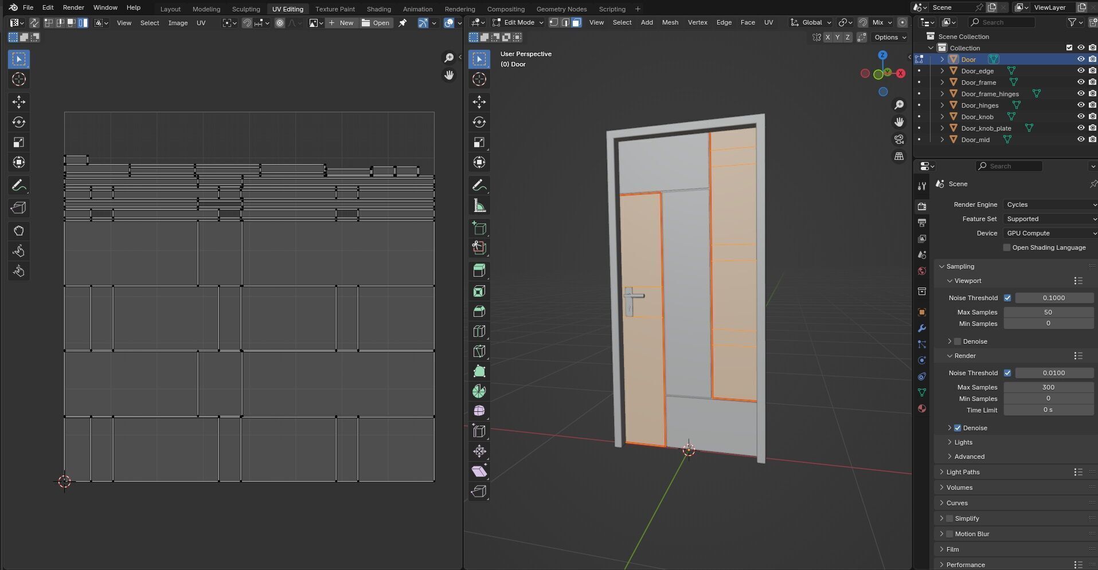Open the Face menu

coord(748,22)
